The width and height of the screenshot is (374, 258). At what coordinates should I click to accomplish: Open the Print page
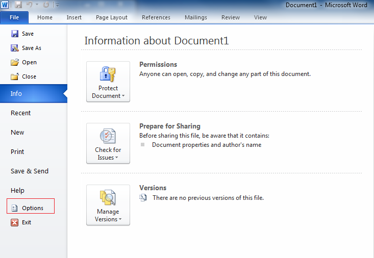(x=17, y=151)
